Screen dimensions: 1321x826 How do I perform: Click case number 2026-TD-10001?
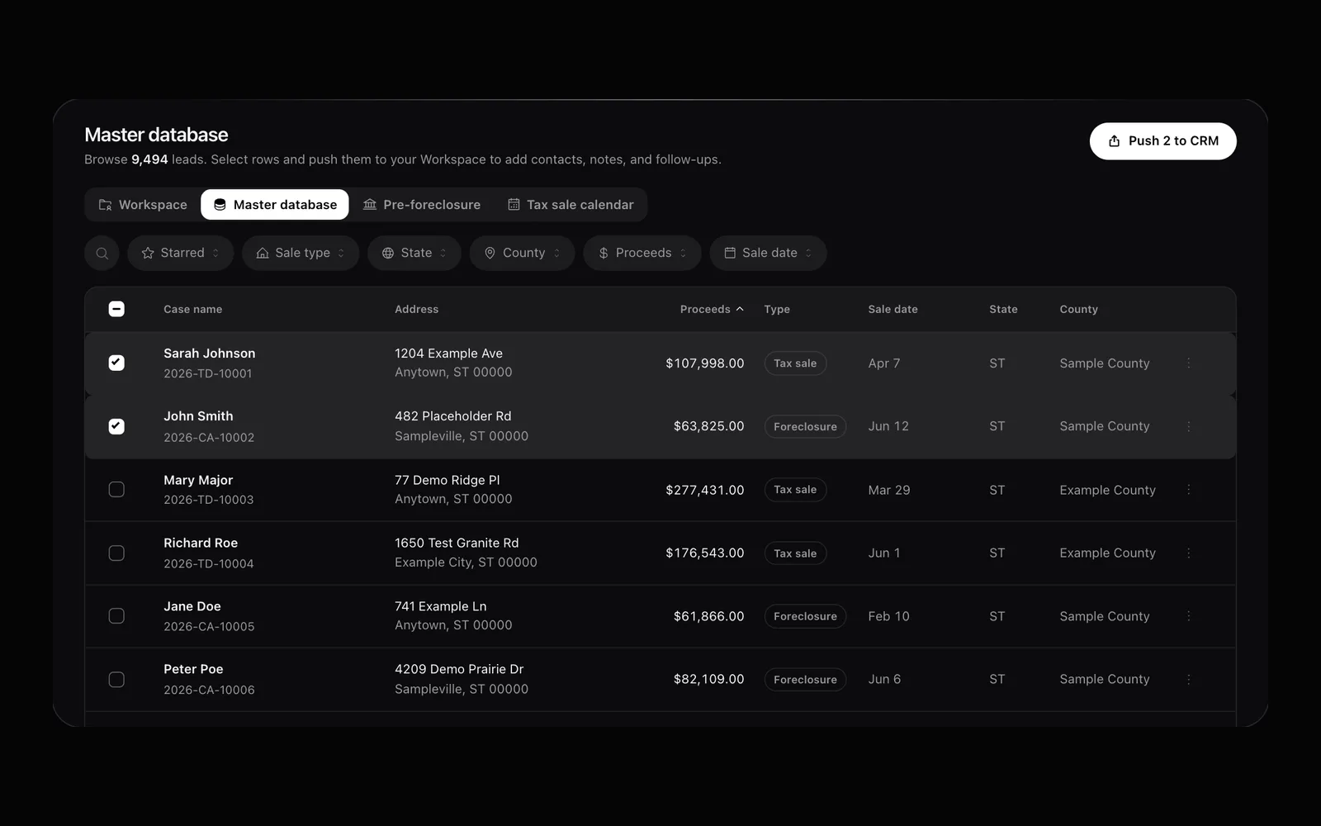[208, 373]
